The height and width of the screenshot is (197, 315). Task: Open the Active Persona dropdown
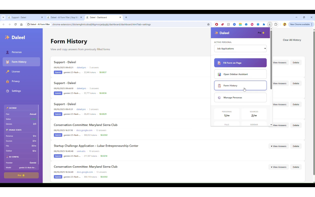point(240,48)
